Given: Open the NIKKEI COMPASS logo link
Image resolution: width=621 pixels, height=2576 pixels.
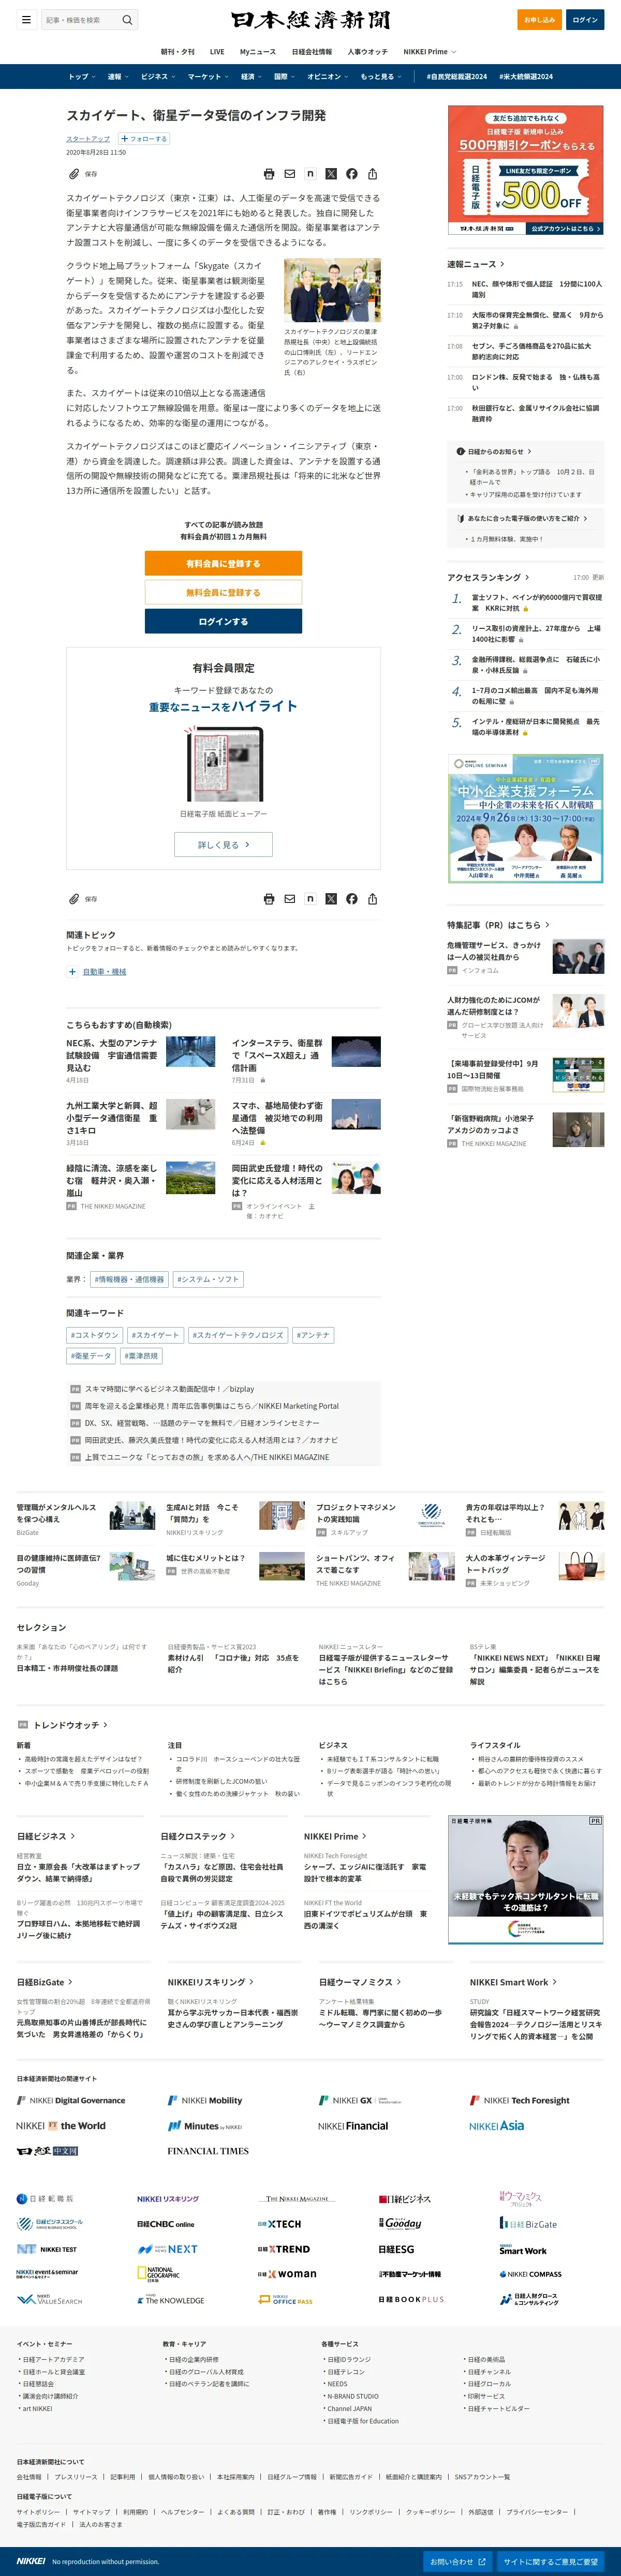Looking at the screenshot, I should pos(530,2274).
